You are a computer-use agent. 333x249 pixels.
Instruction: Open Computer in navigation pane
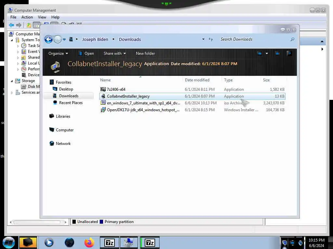(65, 130)
